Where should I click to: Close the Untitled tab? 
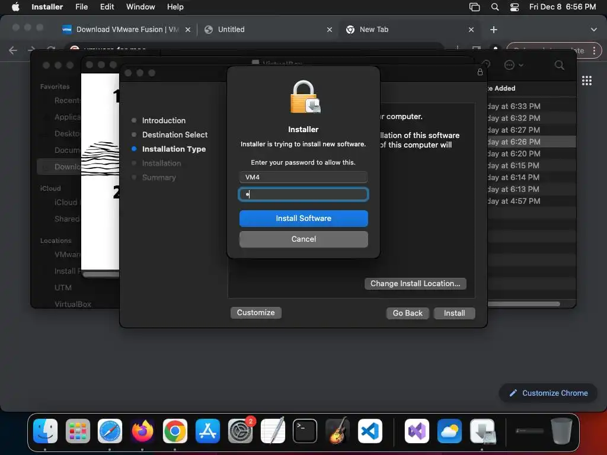coord(330,30)
